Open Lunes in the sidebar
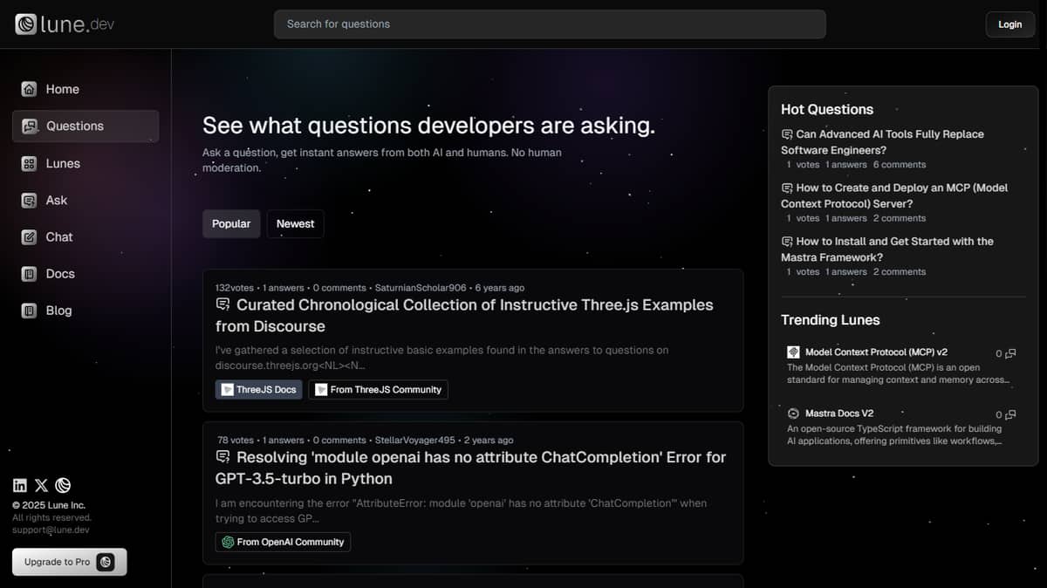 click(x=86, y=163)
